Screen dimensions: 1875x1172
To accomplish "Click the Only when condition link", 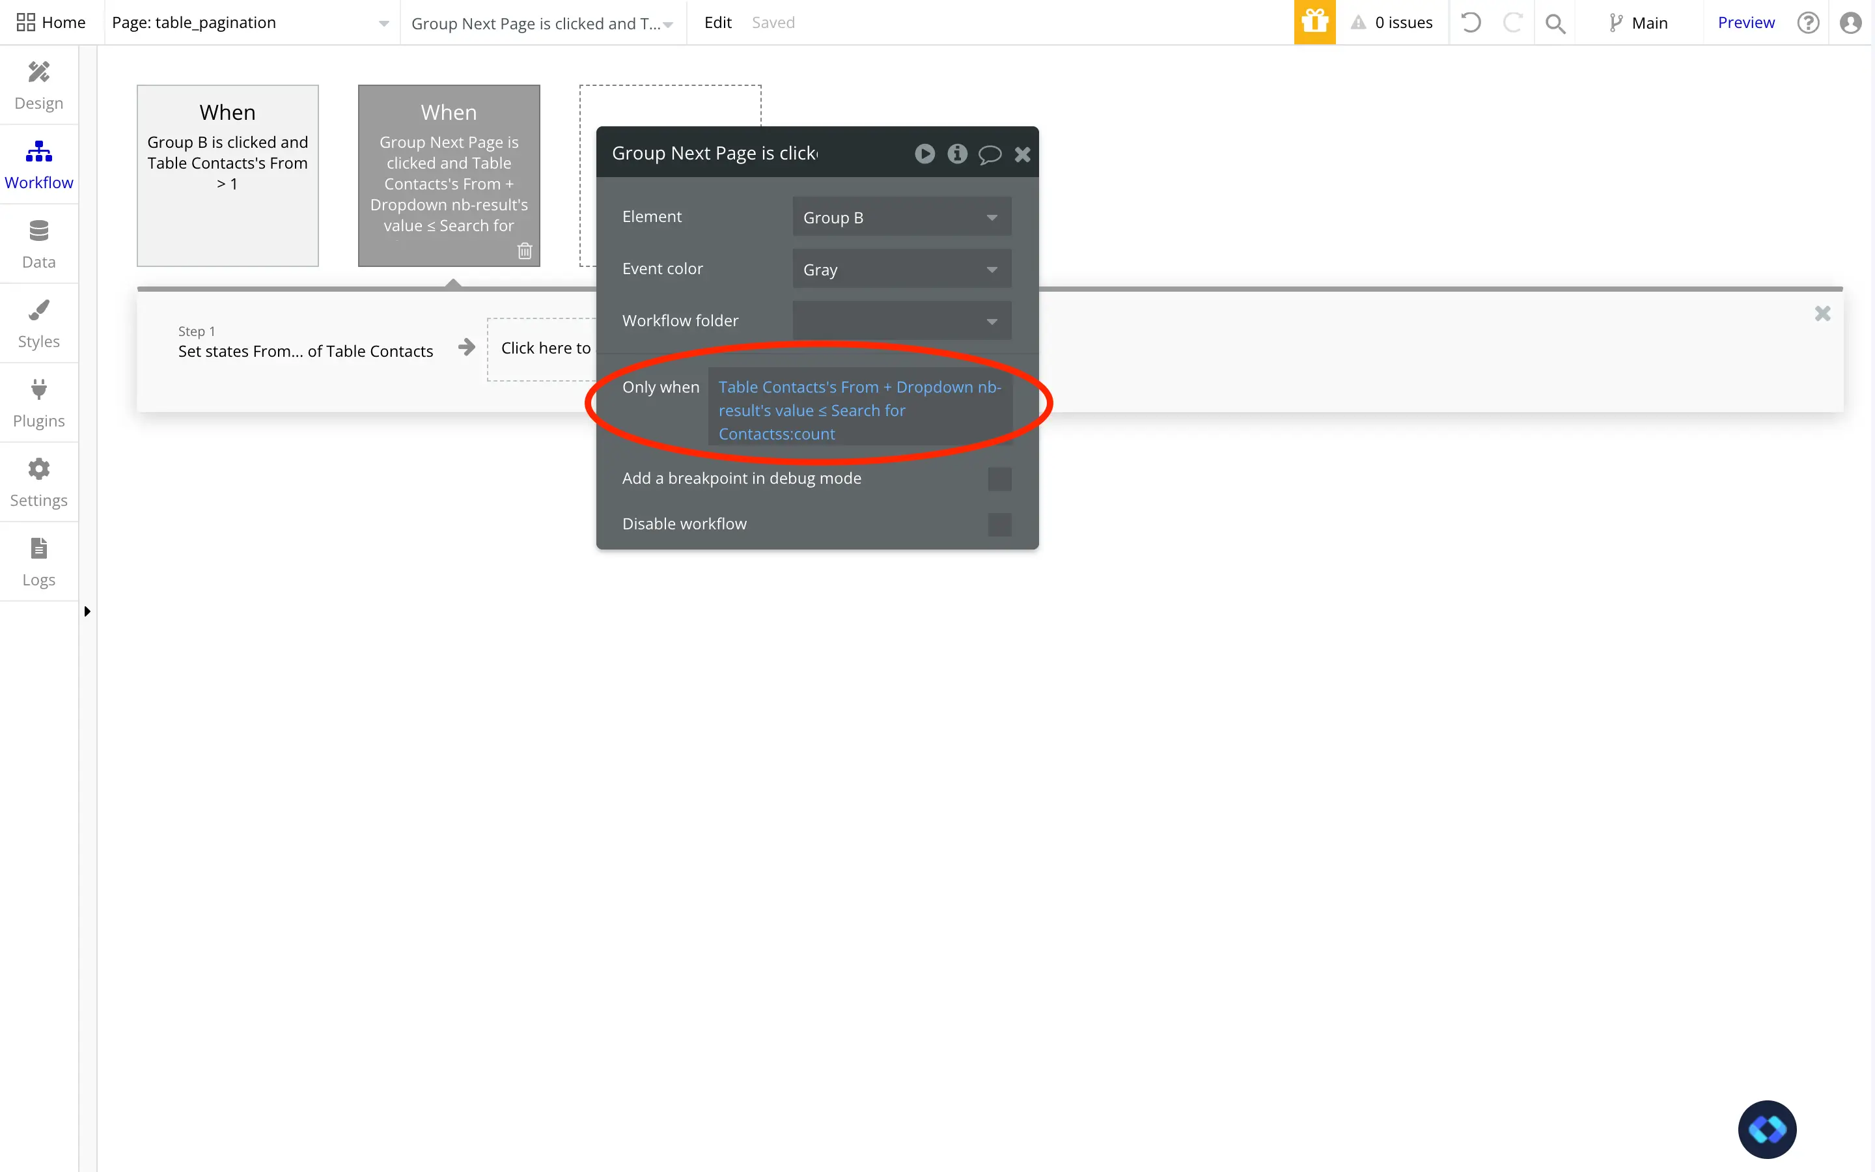I will coord(860,409).
